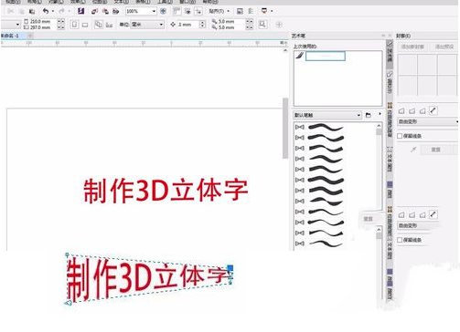The height and width of the screenshot is (332, 460).
Task: Click the 添加预设 button
Action: click(444, 47)
